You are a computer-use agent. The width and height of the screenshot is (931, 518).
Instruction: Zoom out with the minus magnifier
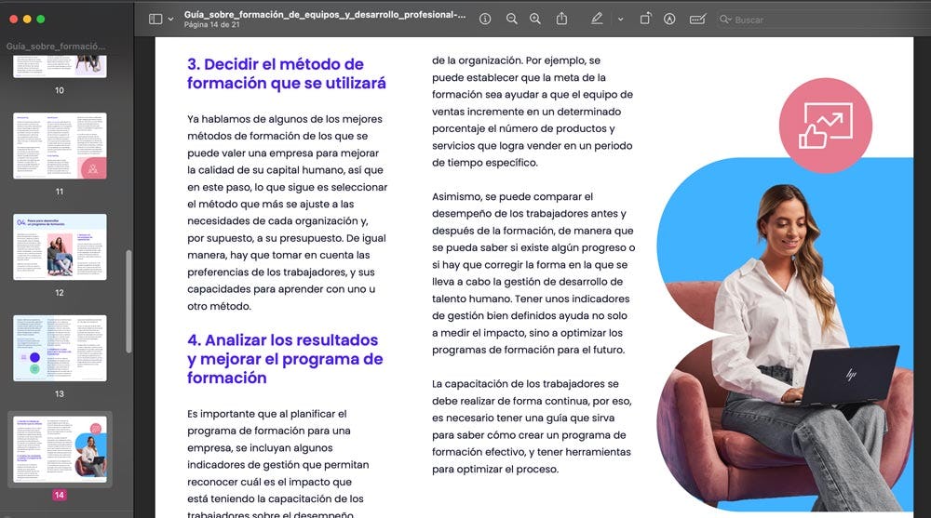pos(511,19)
